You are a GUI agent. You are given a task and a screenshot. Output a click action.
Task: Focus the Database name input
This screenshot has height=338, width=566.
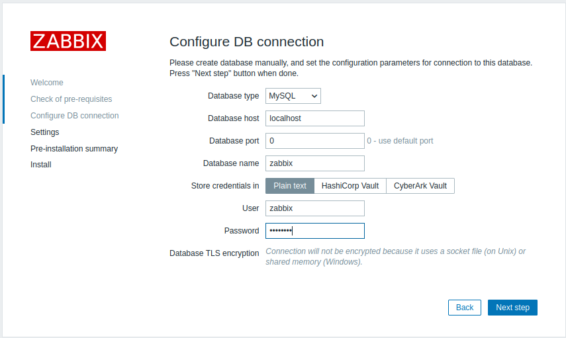point(314,163)
